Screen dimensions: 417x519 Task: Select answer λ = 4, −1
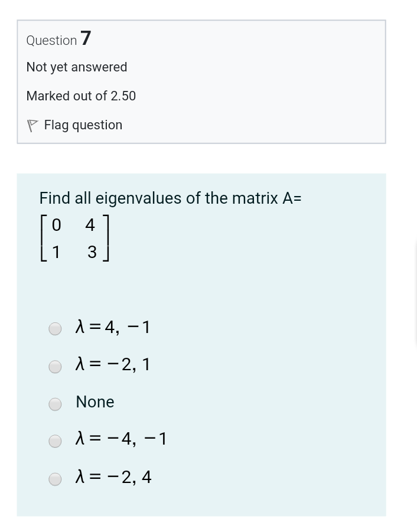(x=54, y=328)
